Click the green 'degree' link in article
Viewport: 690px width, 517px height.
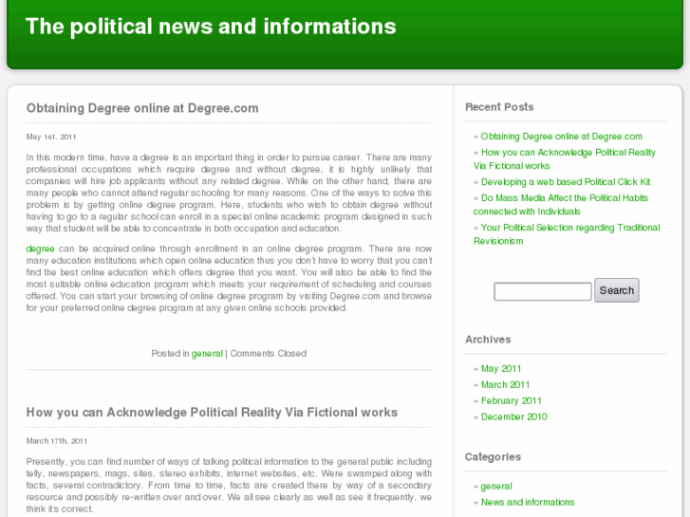tap(40, 249)
